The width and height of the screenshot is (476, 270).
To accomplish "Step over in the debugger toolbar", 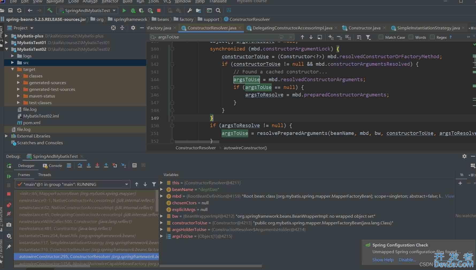I will click(x=80, y=166).
